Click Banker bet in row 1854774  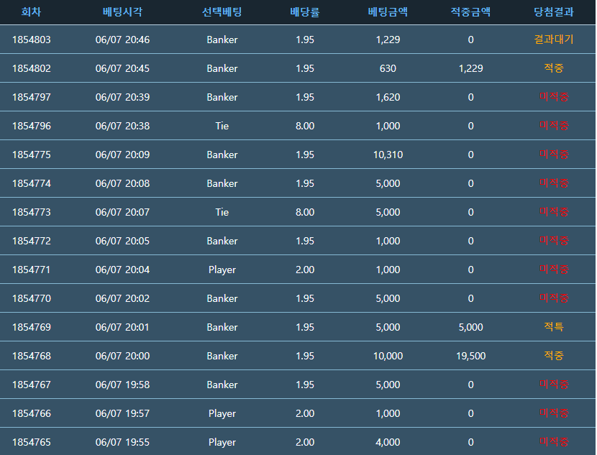(x=222, y=183)
